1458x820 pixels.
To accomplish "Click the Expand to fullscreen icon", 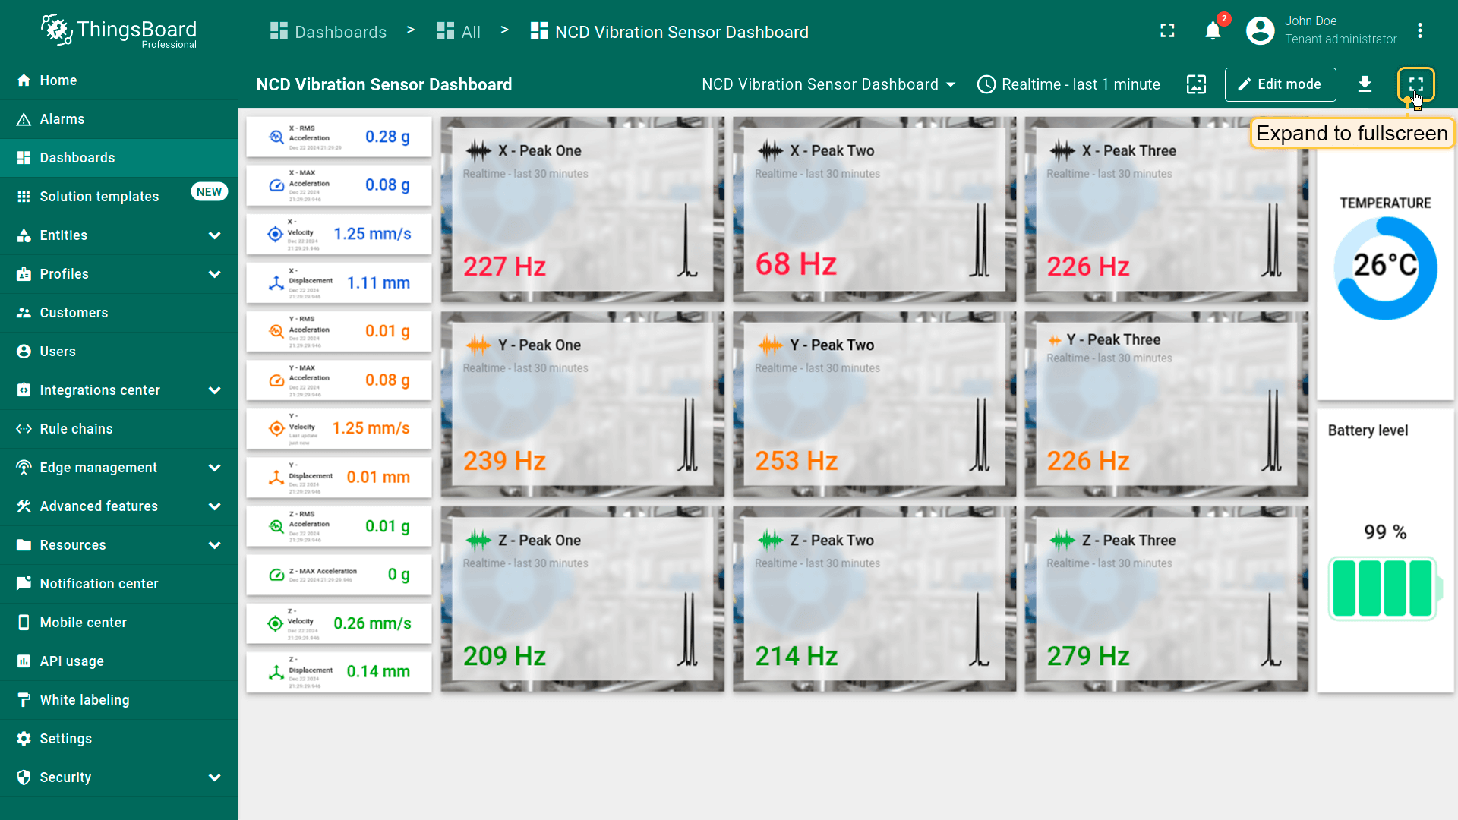I will (1415, 84).
